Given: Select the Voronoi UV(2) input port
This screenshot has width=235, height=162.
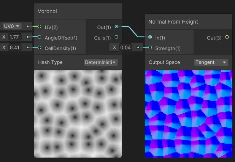Looking at the screenshot, I should point(40,27).
